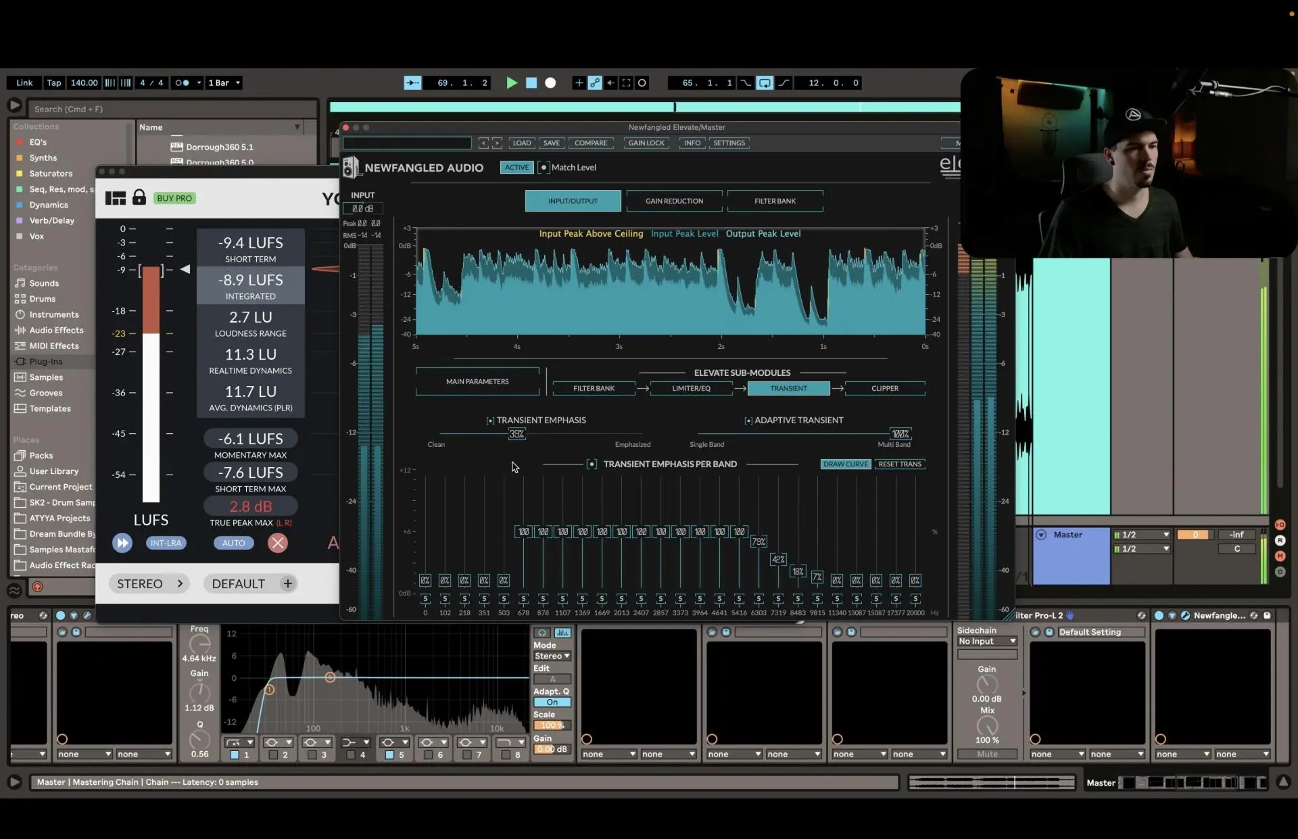Toggle the Transient Emphasis checkbox
The height and width of the screenshot is (839, 1298).
click(x=490, y=421)
